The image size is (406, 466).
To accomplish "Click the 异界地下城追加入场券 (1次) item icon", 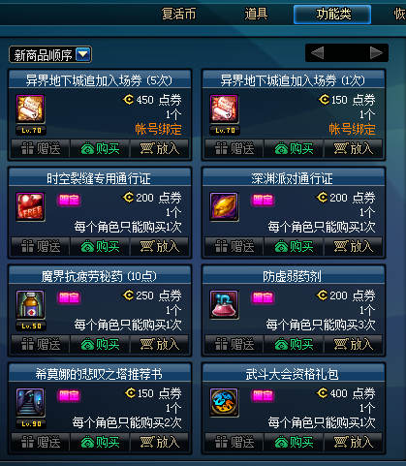I will click(224, 109).
